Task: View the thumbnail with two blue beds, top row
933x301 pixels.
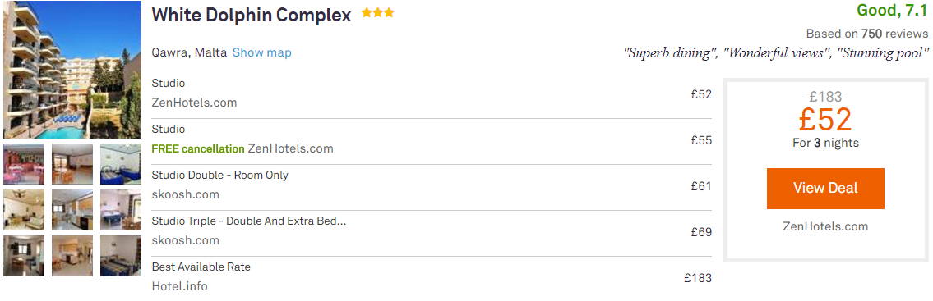Action: click(121, 164)
